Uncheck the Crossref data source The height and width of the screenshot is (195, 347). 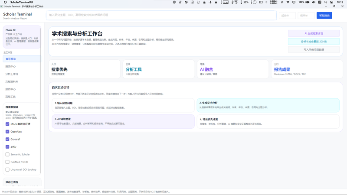tap(7, 139)
